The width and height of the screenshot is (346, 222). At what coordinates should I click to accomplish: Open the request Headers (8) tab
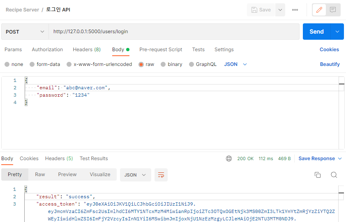(x=87, y=50)
